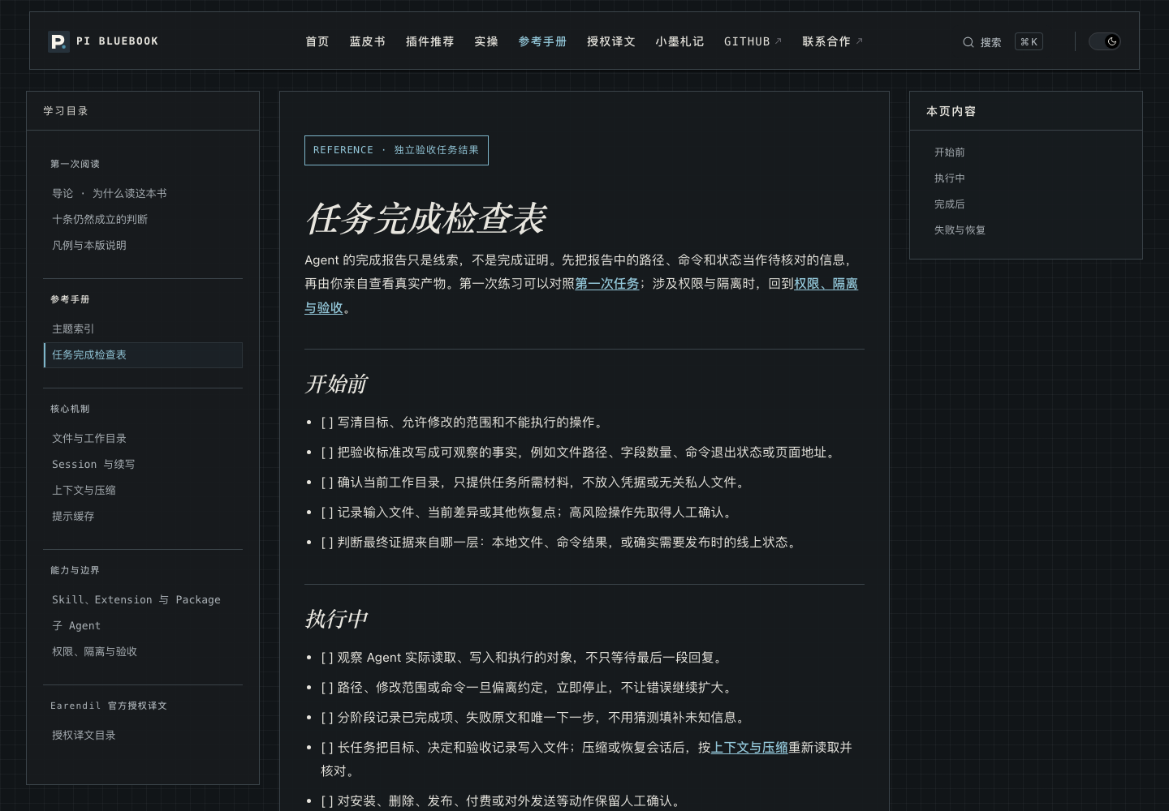The width and height of the screenshot is (1169, 811).
Task: Open 提示缓存 in sidebar
Action: [x=73, y=516]
